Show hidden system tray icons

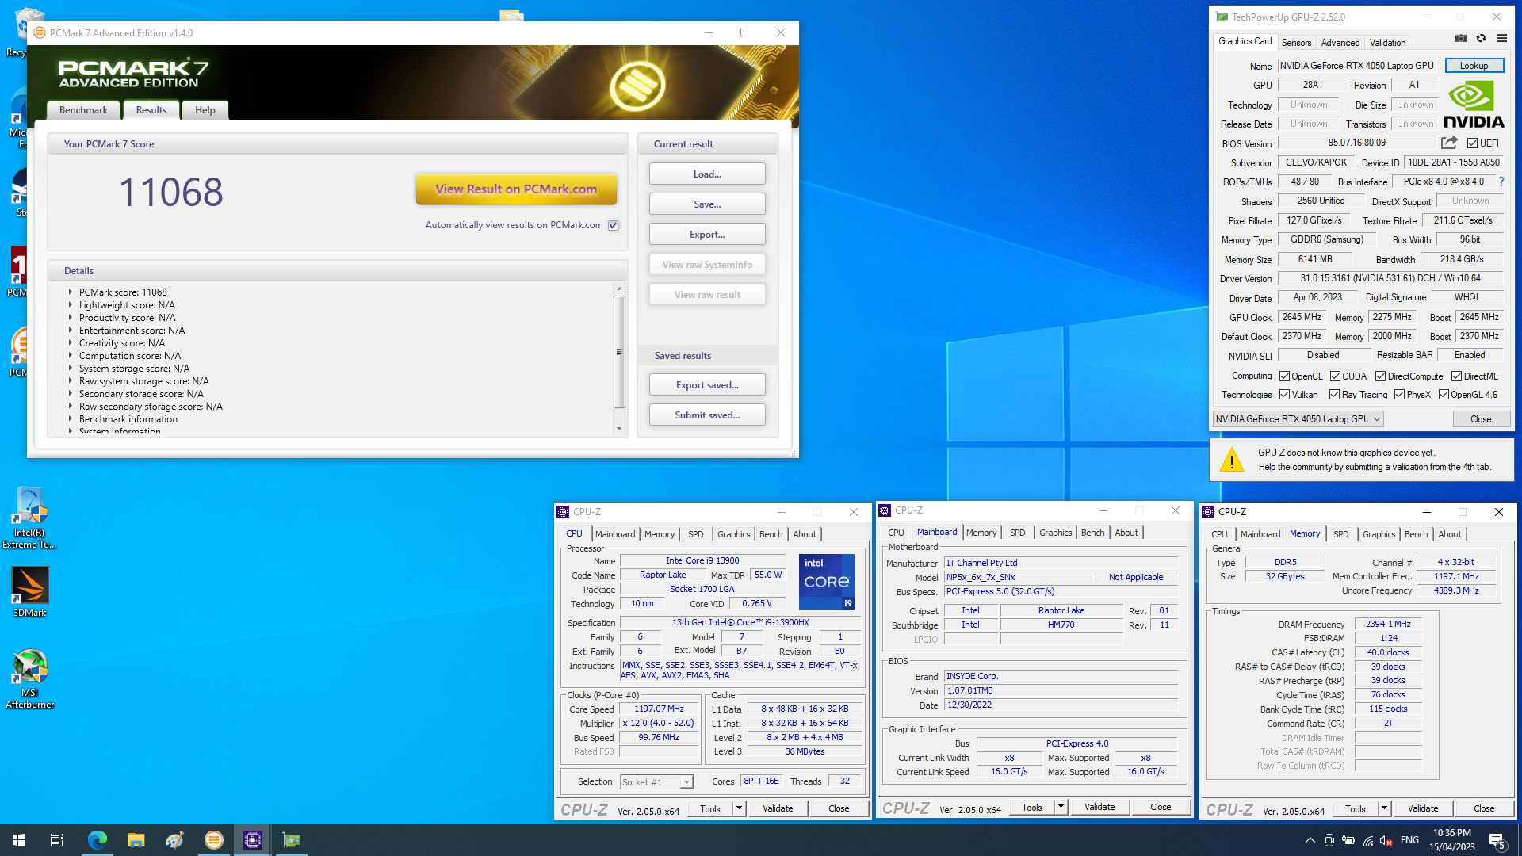(1310, 840)
